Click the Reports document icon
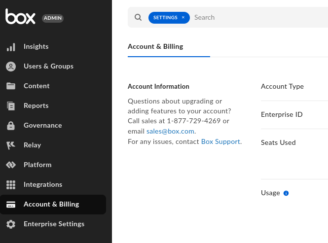The height and width of the screenshot is (243, 328). click(x=11, y=106)
